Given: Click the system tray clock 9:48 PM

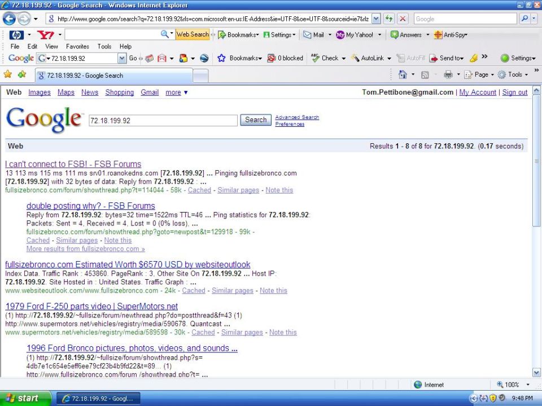Looking at the screenshot, I should [x=522, y=399].
